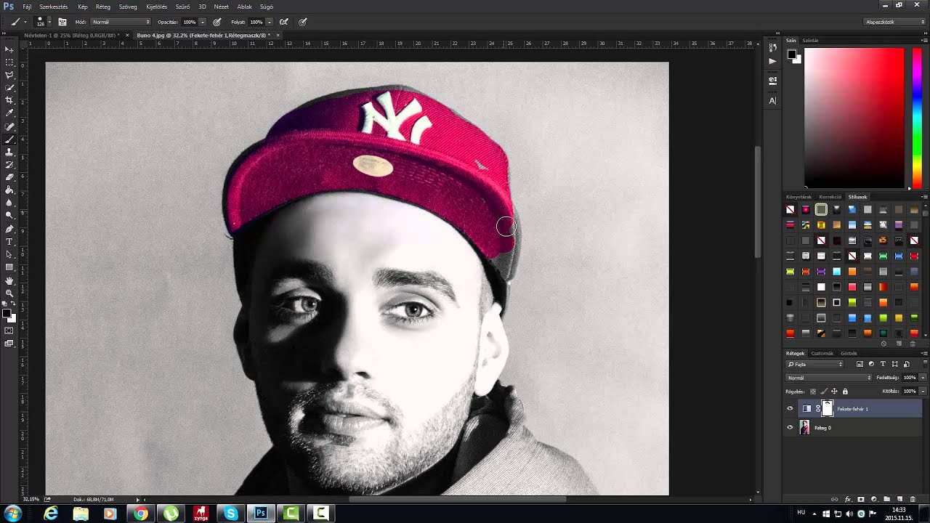Open the Alapszolgálók workspace dropdown
Image resolution: width=930 pixels, height=523 pixels.
point(894,22)
